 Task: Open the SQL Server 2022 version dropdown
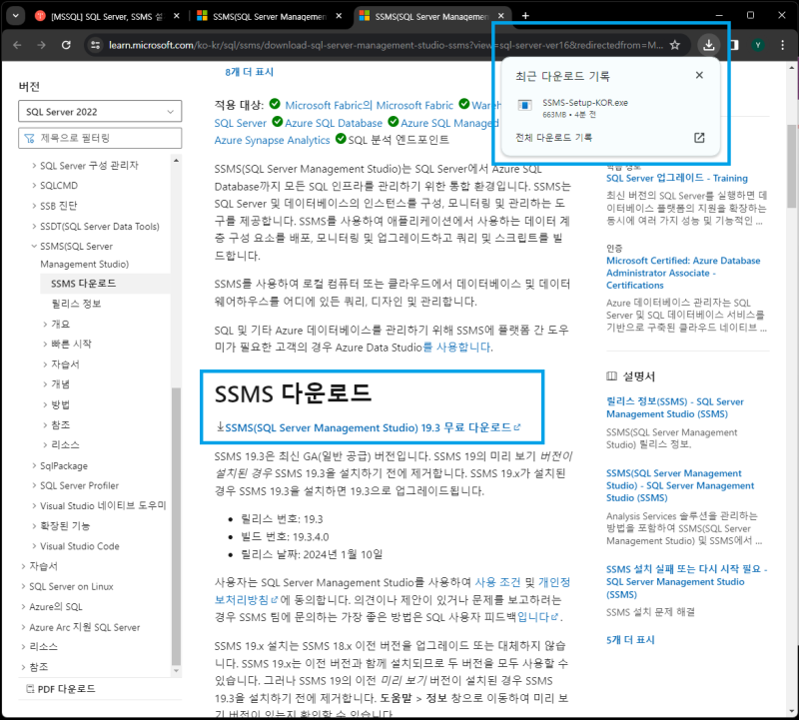(x=100, y=111)
